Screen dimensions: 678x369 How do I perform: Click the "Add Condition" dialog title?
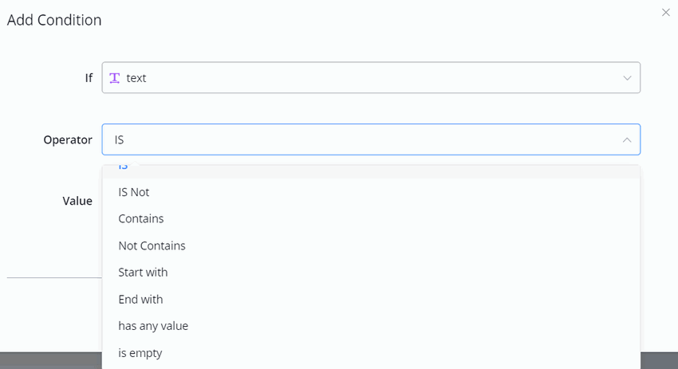tap(54, 20)
